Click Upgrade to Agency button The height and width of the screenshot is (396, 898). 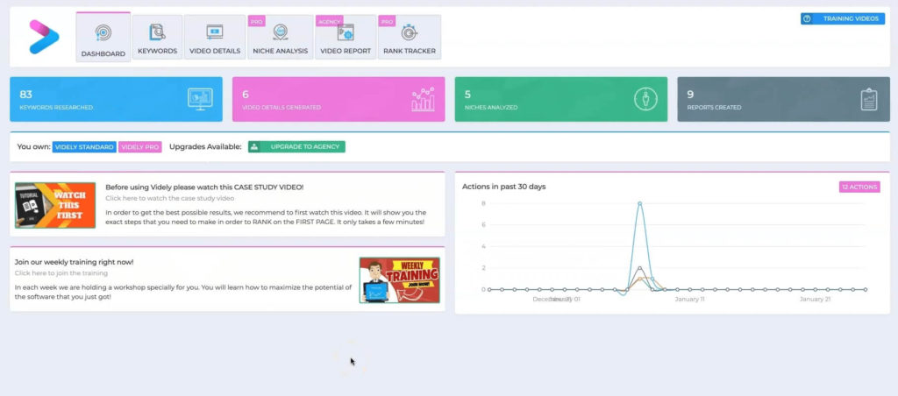click(x=296, y=147)
